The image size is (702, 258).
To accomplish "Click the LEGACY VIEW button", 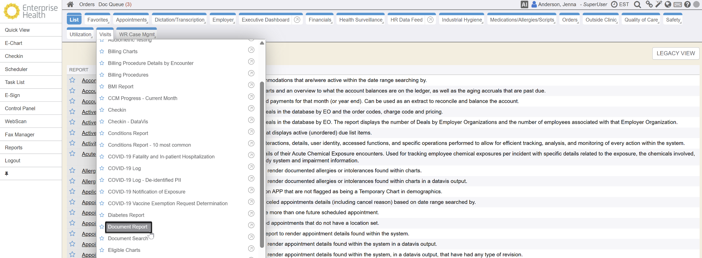I will click(x=675, y=53).
